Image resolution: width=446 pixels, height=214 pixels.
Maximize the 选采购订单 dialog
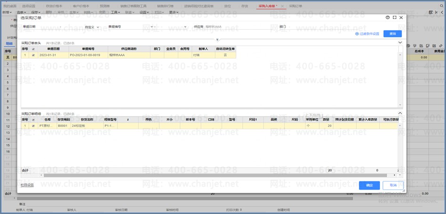pyautogui.click(x=395, y=17)
